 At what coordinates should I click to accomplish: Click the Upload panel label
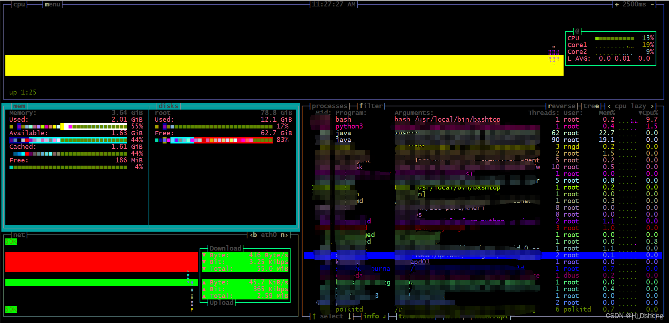tap(222, 303)
